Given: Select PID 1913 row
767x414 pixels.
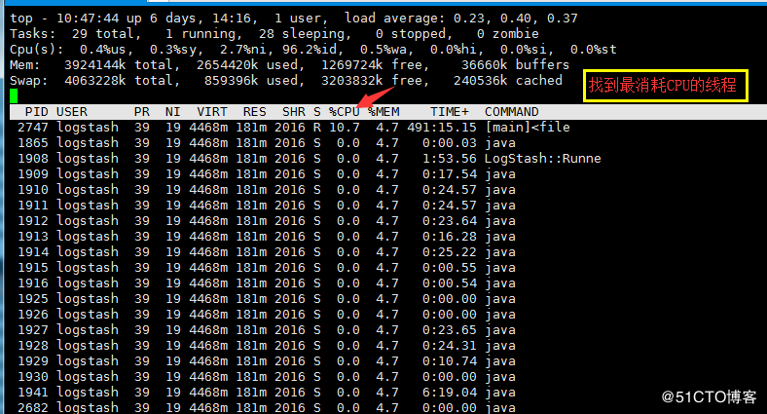Looking at the screenshot, I should (267, 237).
